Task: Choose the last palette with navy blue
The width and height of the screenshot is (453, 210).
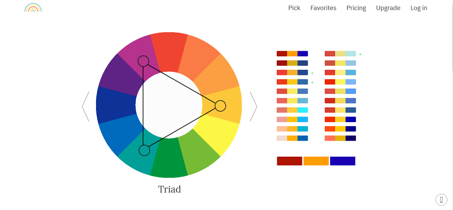Action: pyautogui.click(x=340, y=138)
